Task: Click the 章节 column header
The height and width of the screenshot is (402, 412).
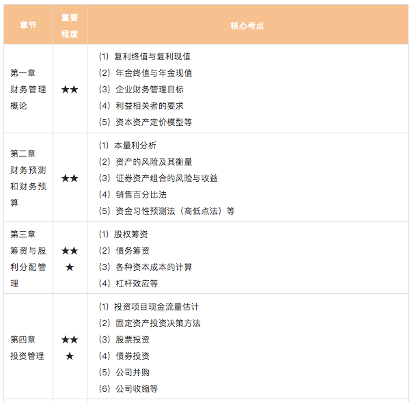Action: pos(28,25)
